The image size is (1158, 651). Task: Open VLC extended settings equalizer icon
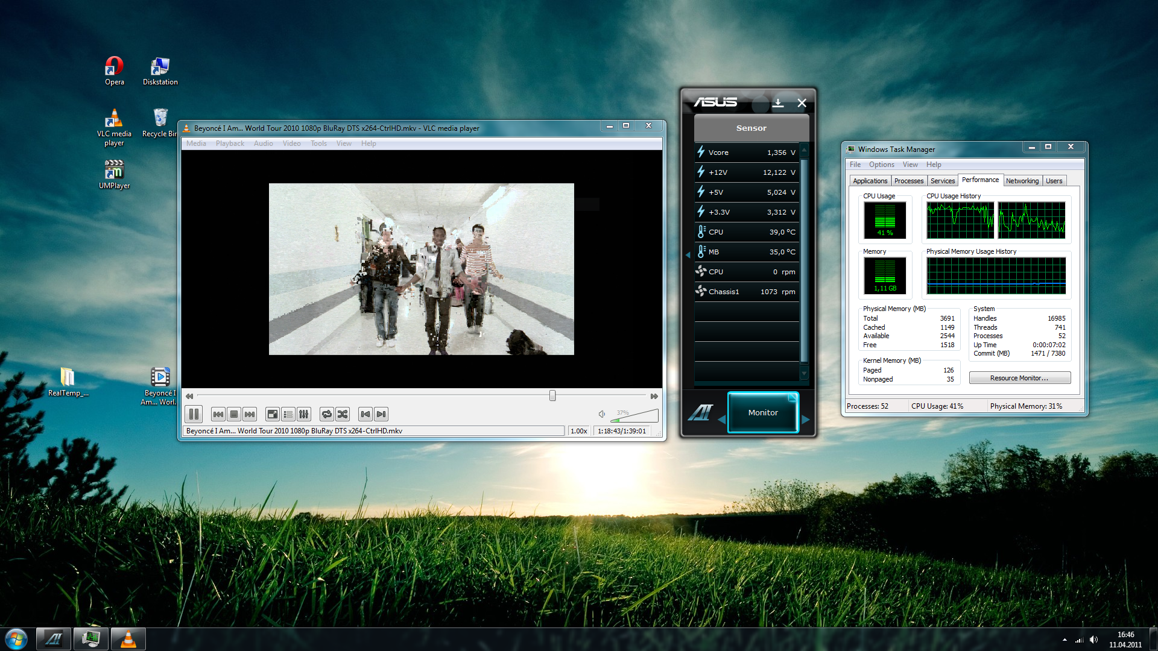[304, 414]
